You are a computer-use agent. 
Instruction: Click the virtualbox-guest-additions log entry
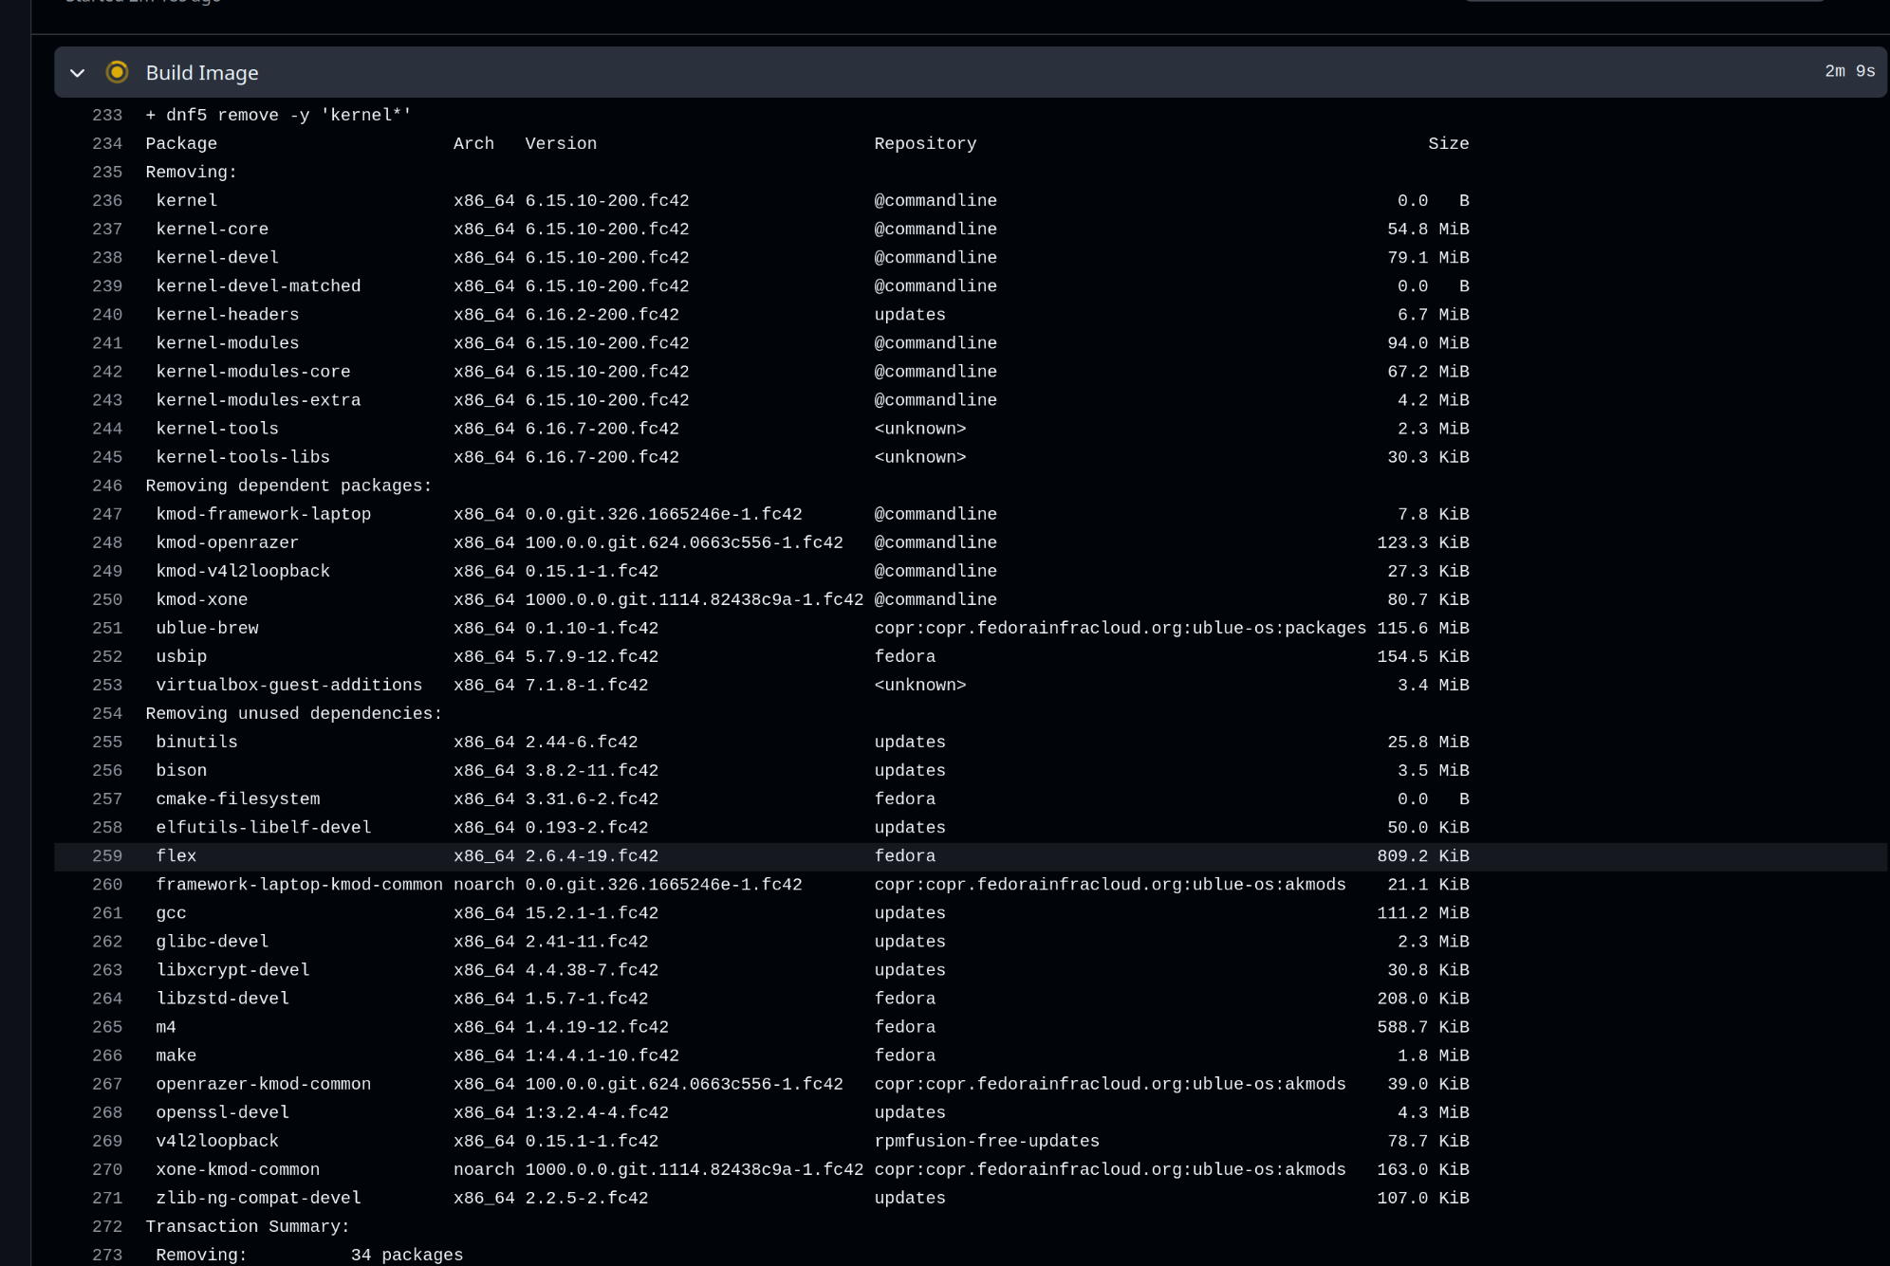(288, 685)
